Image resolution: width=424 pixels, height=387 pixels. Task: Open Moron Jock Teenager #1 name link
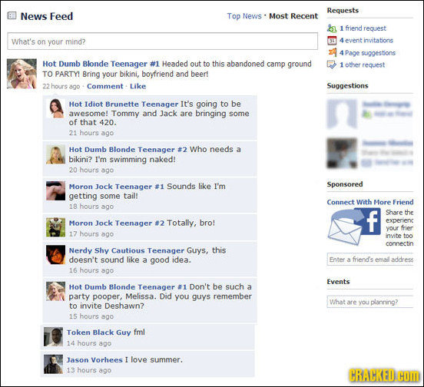click(x=117, y=187)
